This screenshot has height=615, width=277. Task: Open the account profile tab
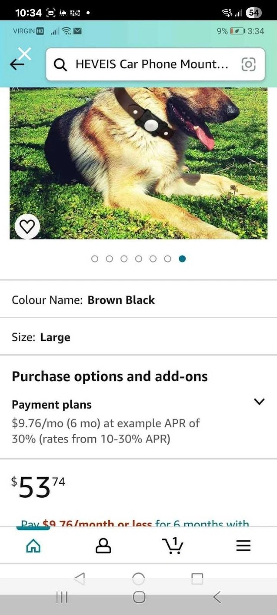pyautogui.click(x=103, y=546)
